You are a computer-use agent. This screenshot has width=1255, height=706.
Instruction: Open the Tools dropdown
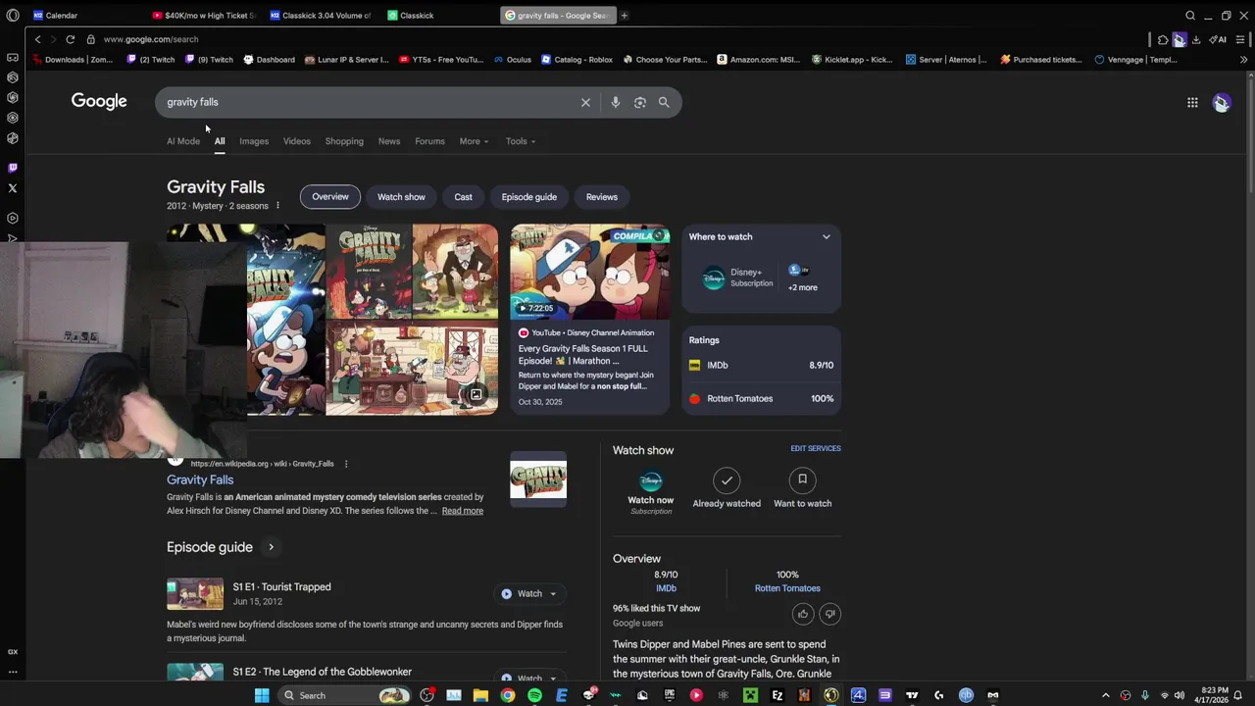520,141
